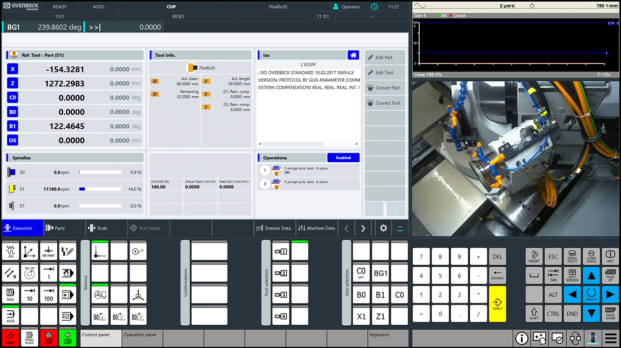Click the grinding wheel icon in bottom bar

[x=593, y=338]
